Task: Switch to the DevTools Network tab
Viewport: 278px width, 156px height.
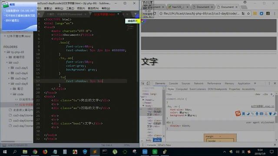Action: [x=199, y=83]
